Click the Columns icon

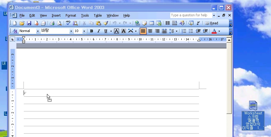coord(167,23)
